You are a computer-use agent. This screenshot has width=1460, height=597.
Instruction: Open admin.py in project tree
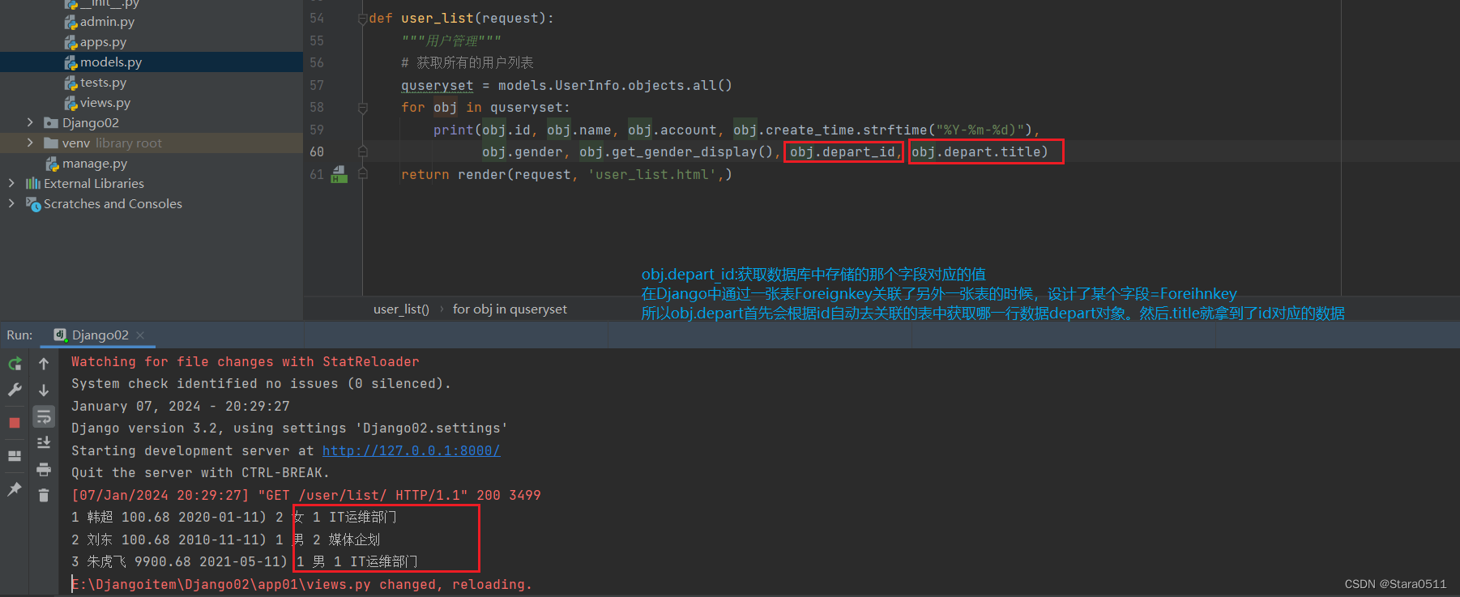click(107, 22)
